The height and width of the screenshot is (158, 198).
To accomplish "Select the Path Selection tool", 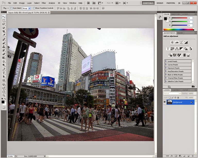I will tap(4, 77).
